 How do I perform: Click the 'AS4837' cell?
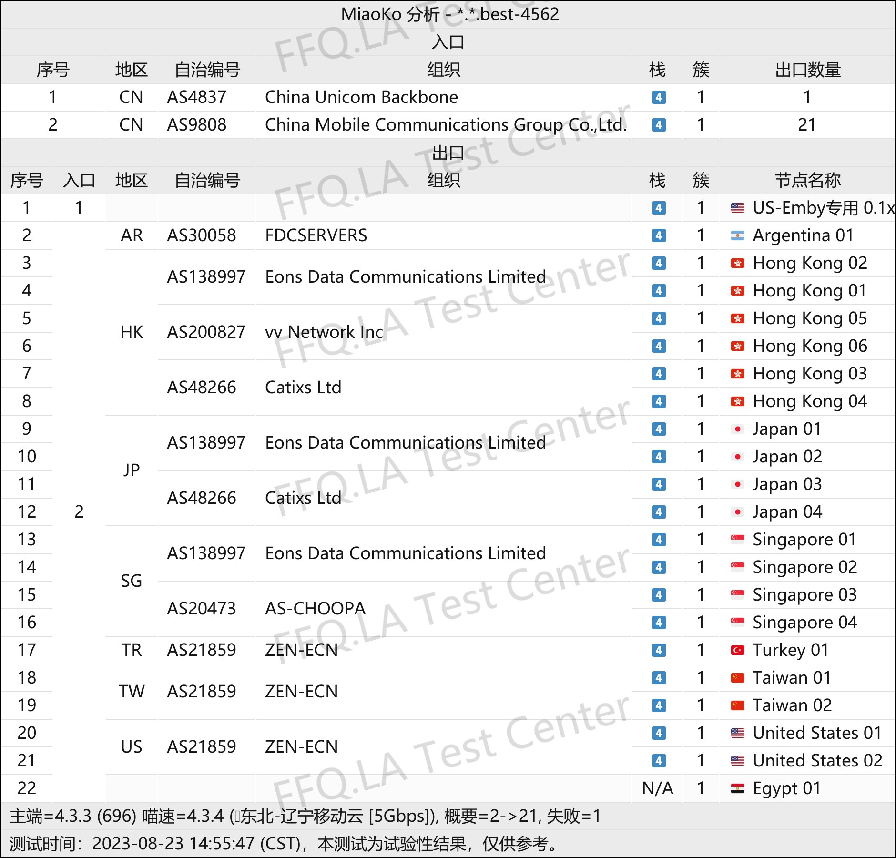click(x=196, y=97)
